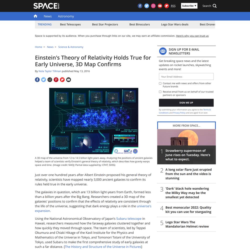
Task: Click the newsletter envelope icon
Action: tap(163, 51)
